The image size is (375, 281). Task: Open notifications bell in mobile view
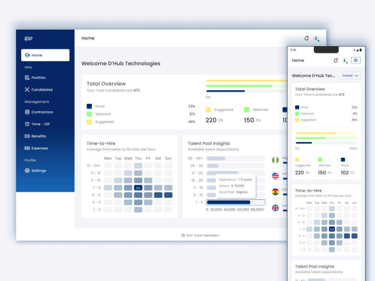tap(336, 60)
